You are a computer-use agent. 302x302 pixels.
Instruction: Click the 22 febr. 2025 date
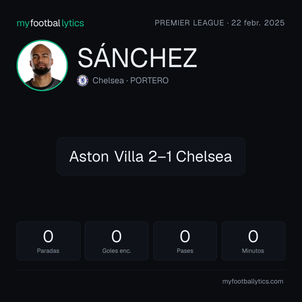258,23
